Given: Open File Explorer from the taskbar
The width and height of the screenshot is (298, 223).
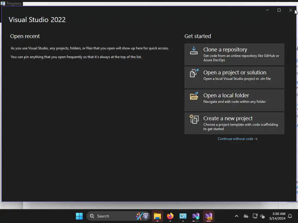Looking at the screenshot, I should click(157, 216).
